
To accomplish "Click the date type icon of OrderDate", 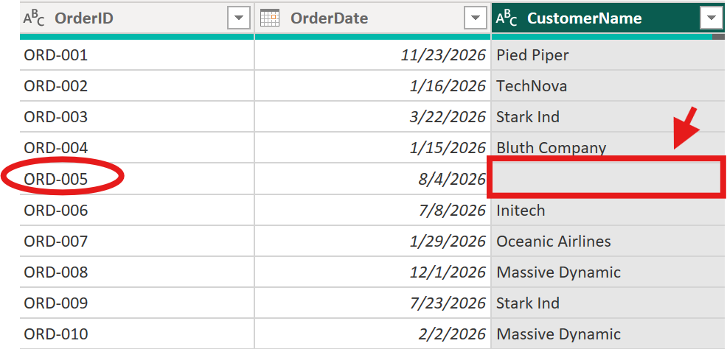I will click(x=270, y=18).
